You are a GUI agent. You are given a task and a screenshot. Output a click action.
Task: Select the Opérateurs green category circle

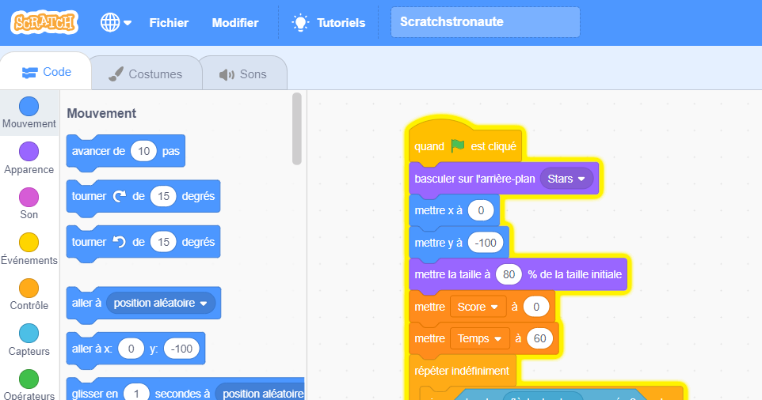click(29, 379)
